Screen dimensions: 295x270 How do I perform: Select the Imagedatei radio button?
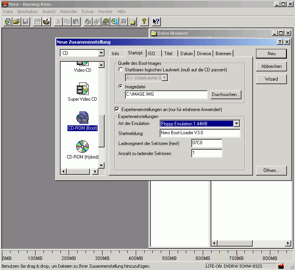121,86
